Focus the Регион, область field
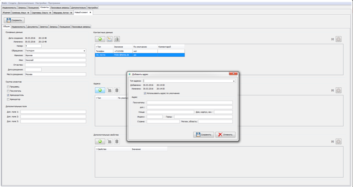The image size is (353, 187). point(215,121)
